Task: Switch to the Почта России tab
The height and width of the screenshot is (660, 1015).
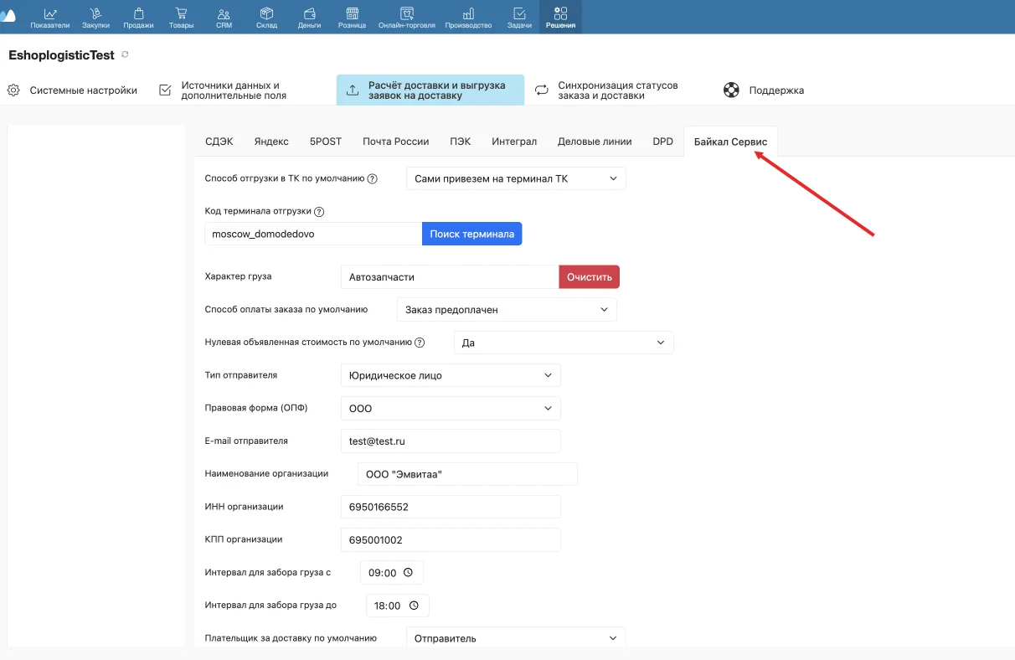Action: click(x=396, y=142)
